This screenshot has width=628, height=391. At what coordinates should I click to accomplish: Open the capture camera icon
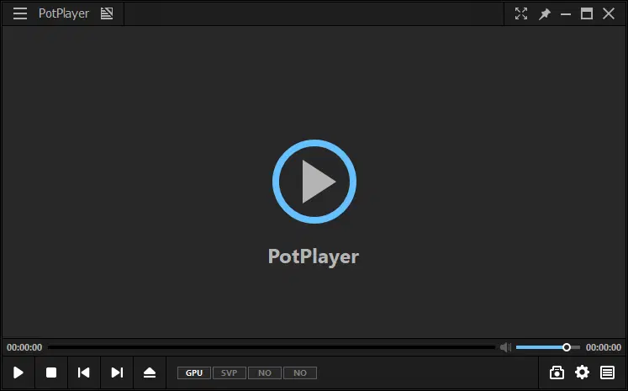[x=557, y=373]
